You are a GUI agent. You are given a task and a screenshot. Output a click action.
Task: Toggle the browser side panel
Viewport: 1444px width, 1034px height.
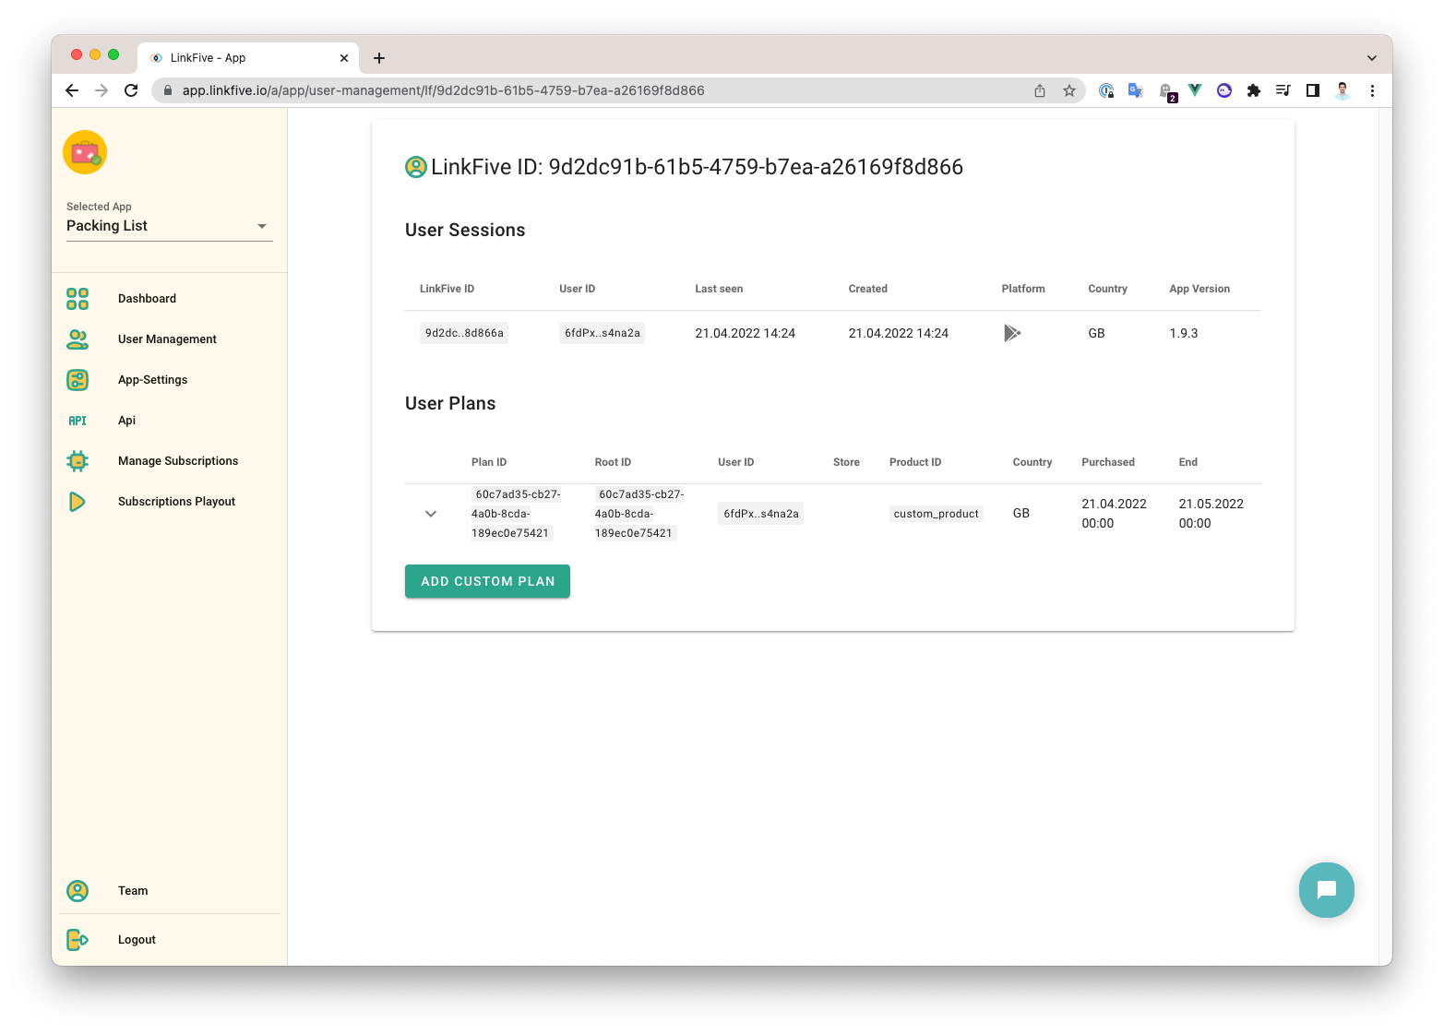click(1313, 90)
